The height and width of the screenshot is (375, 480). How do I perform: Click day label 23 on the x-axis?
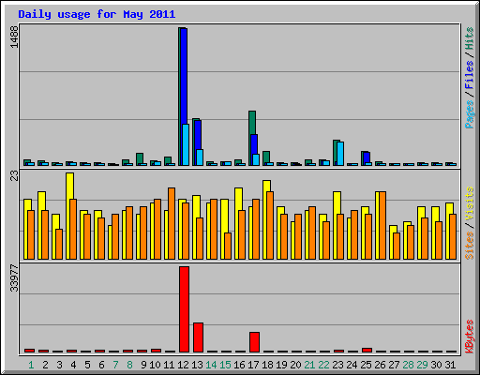click(337, 365)
